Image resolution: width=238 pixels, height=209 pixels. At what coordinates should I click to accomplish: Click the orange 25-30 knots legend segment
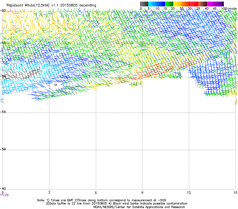click(186, 4)
